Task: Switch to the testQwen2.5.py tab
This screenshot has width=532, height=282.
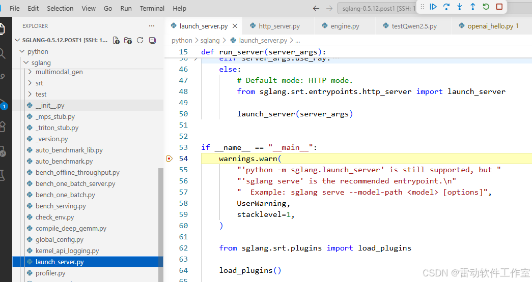Action: click(414, 26)
